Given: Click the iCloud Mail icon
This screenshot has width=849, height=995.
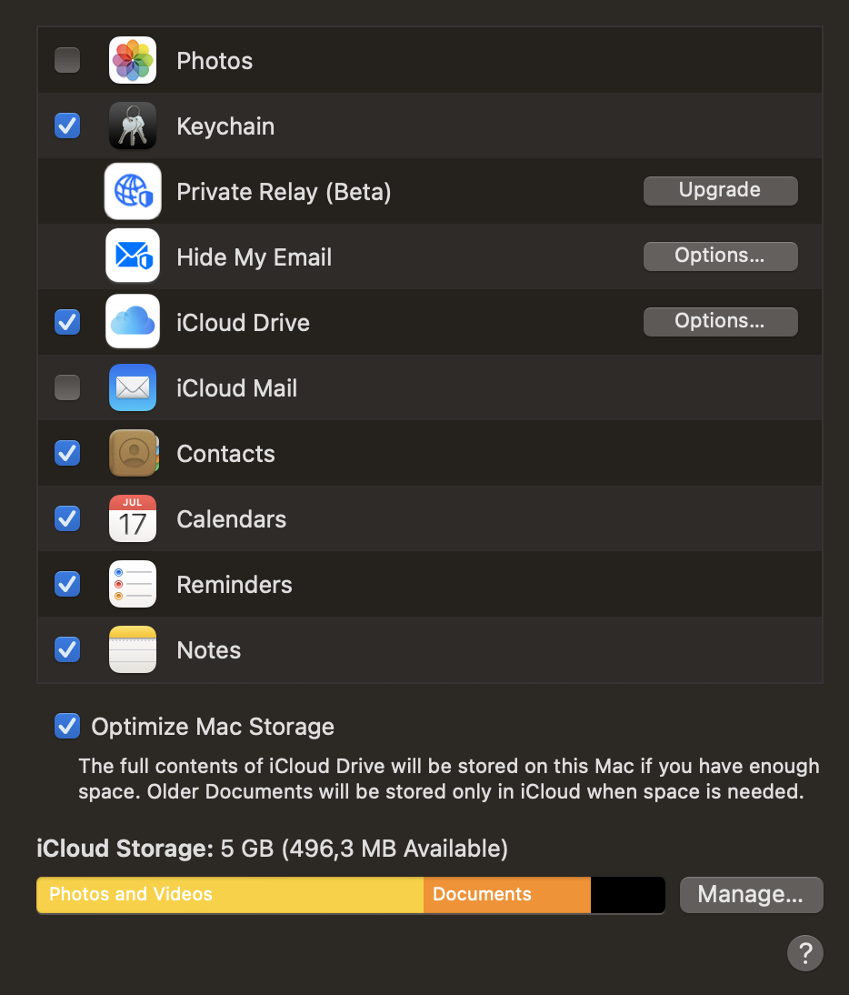Looking at the screenshot, I should (133, 387).
